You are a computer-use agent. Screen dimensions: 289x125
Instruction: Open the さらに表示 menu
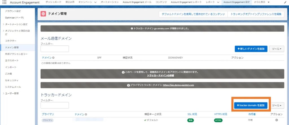[x=262, y=2]
